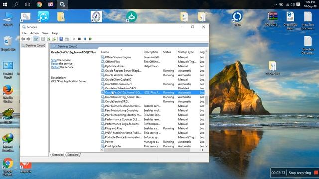The image size is (319, 179).
Task: Click the Pause Service toolbar icon
Action: coord(85,39)
